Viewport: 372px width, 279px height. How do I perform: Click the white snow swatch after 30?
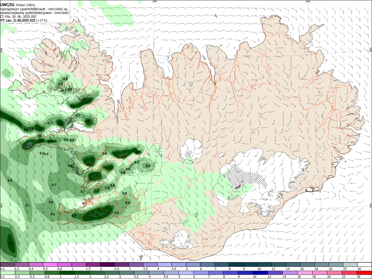(x=365, y=265)
